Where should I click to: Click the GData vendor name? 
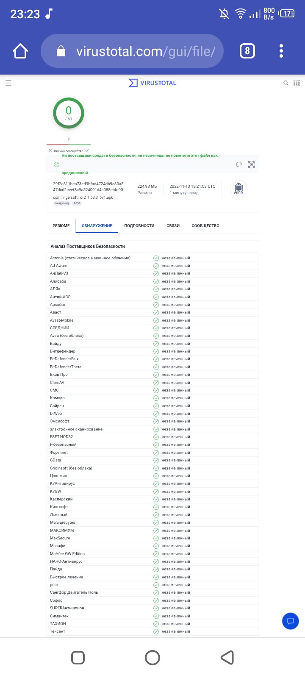[x=55, y=460]
